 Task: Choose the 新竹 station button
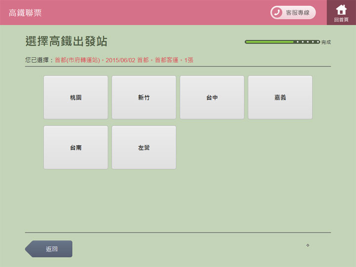144,97
